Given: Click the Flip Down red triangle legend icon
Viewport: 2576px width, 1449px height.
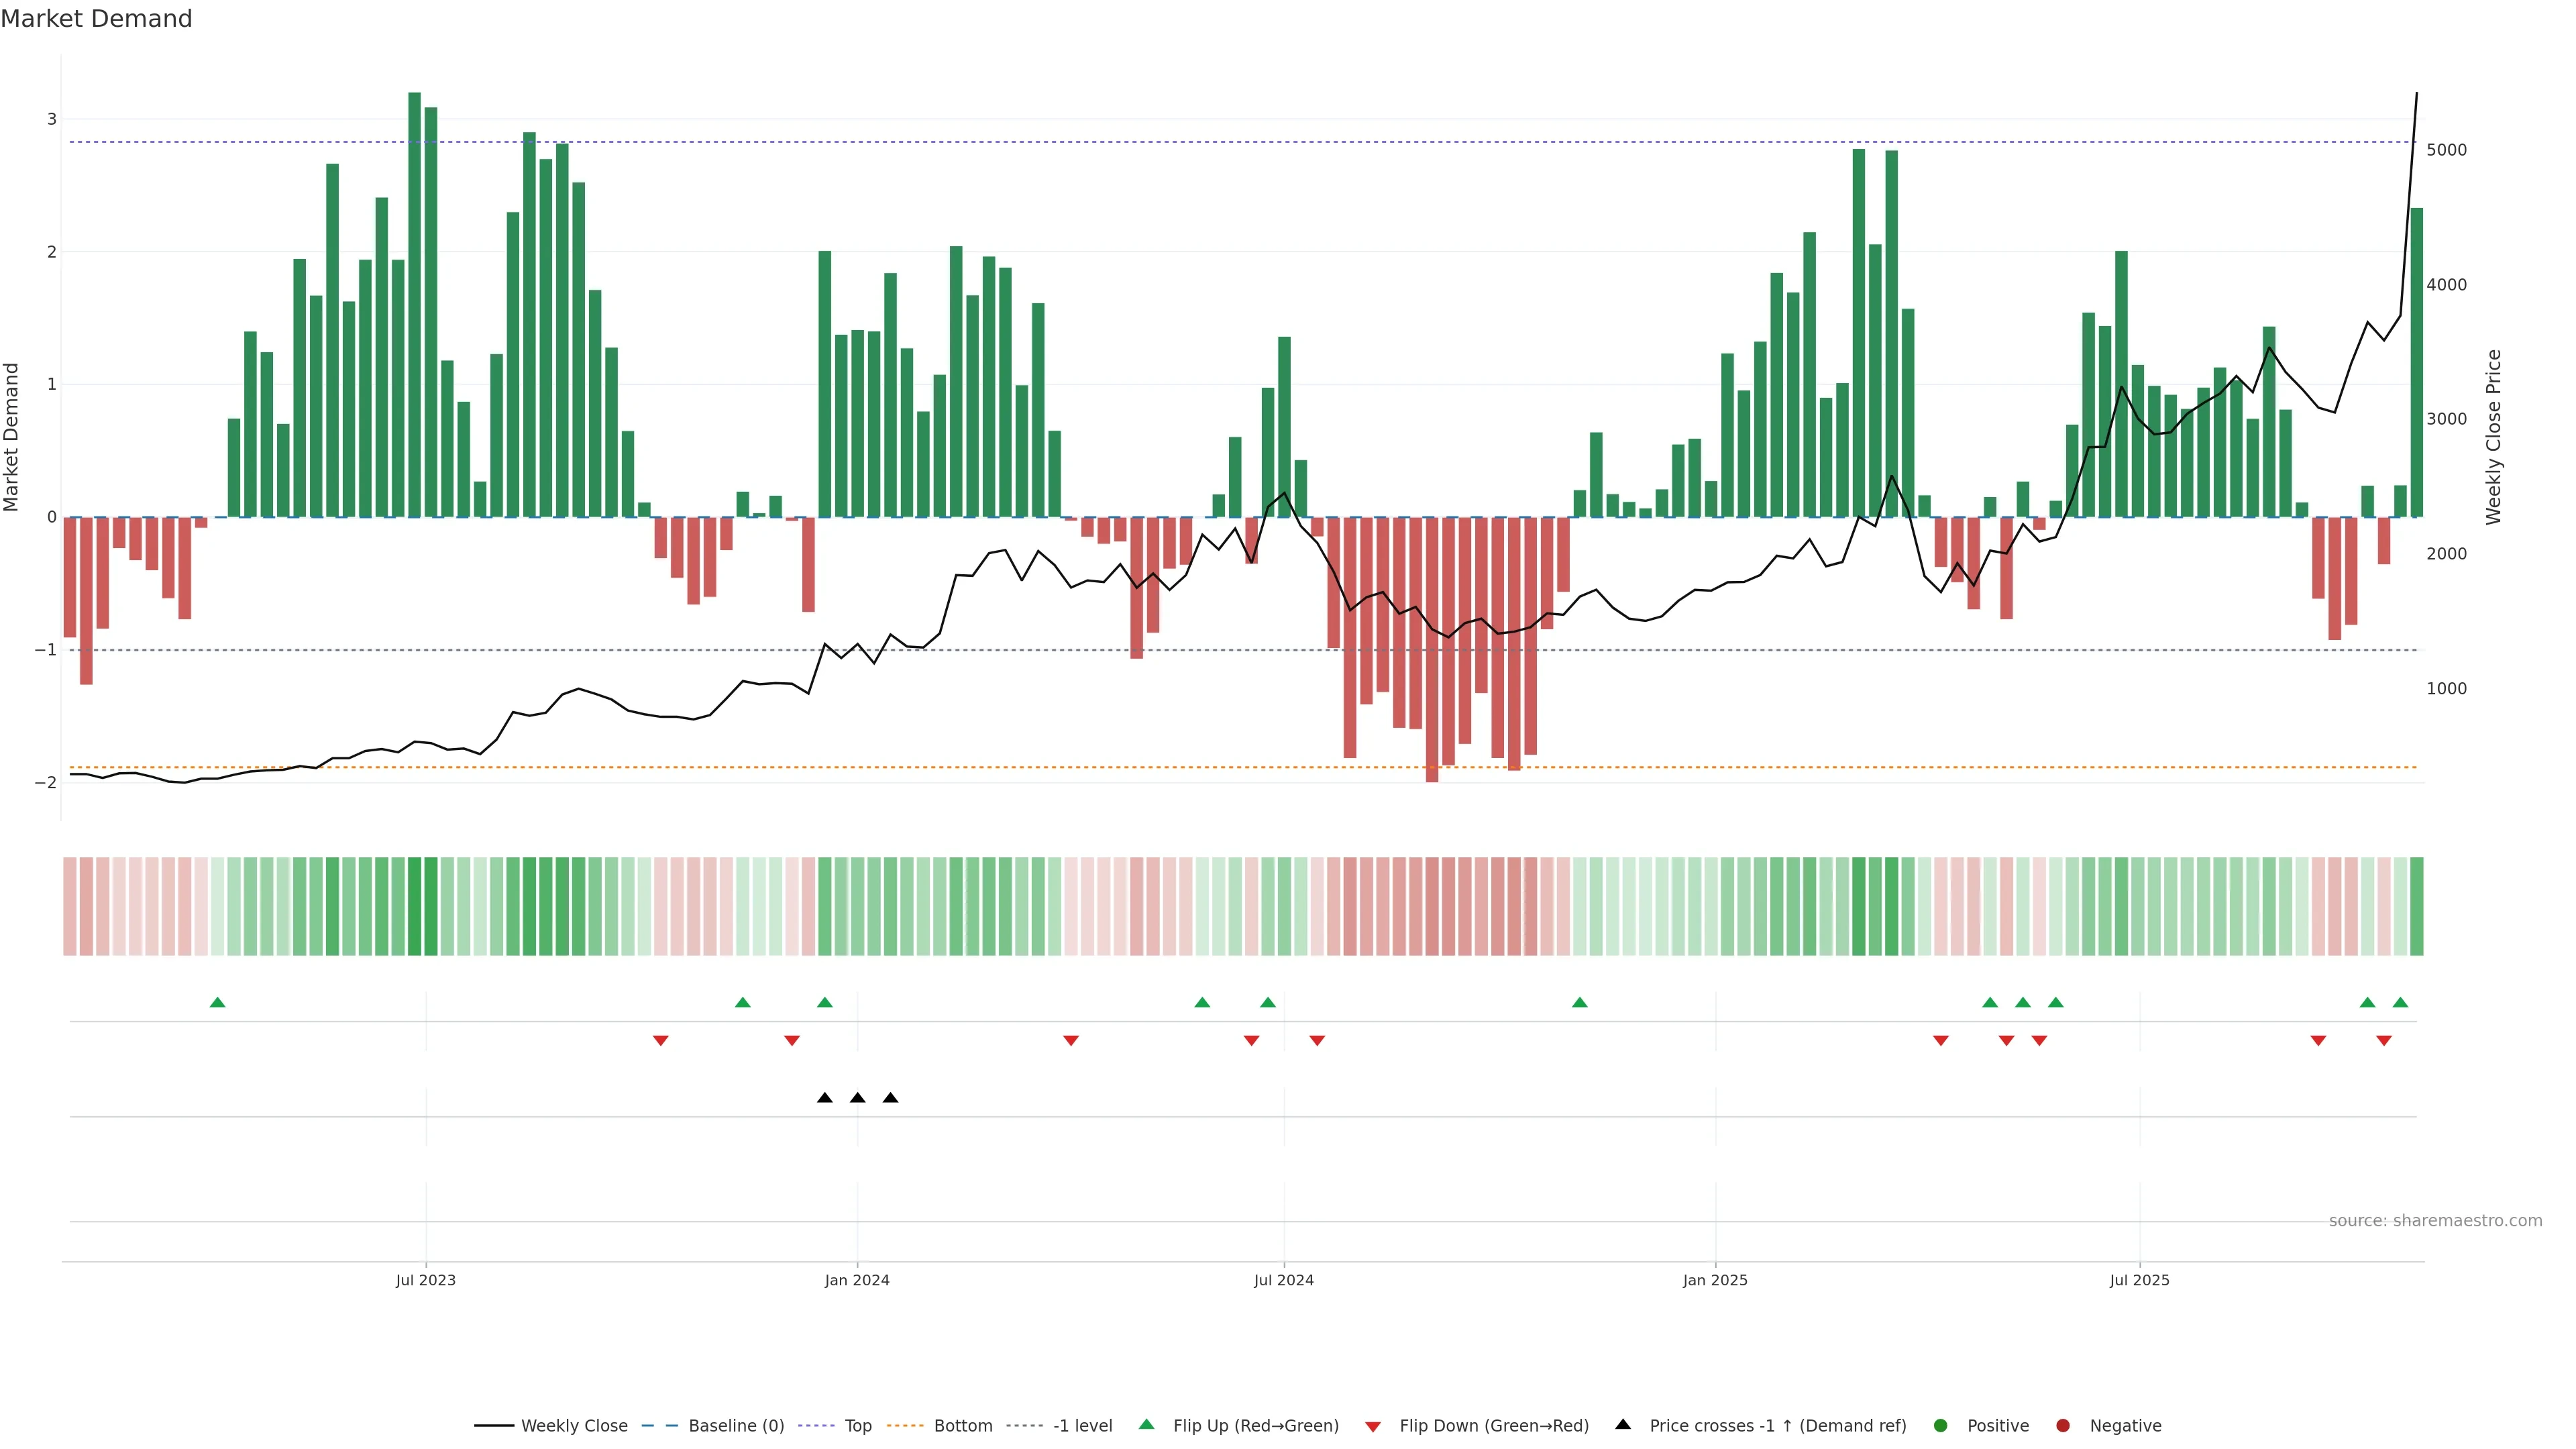Looking at the screenshot, I should [x=1373, y=1427].
